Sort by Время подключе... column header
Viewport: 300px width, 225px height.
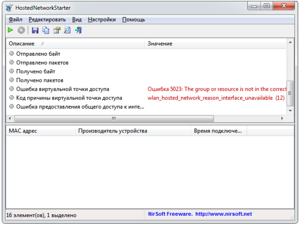click(219, 131)
